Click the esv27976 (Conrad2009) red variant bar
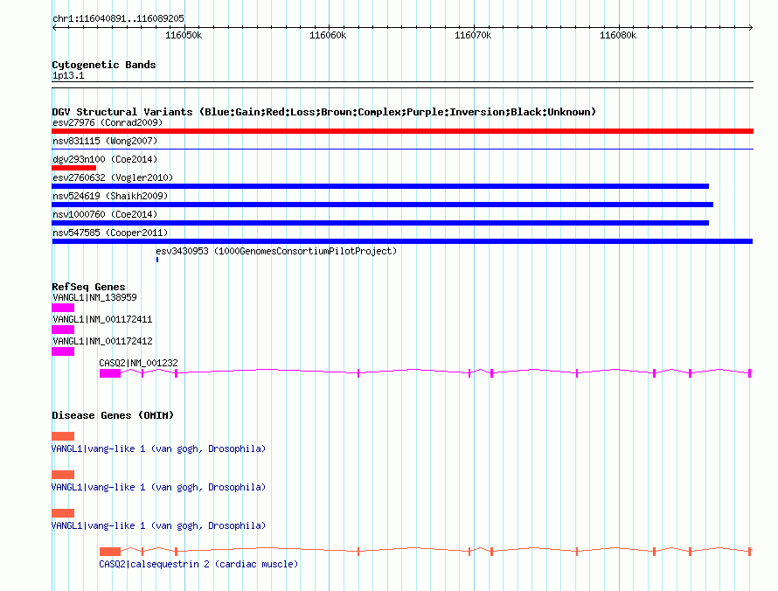The height and width of the screenshot is (591, 778). 402,131
